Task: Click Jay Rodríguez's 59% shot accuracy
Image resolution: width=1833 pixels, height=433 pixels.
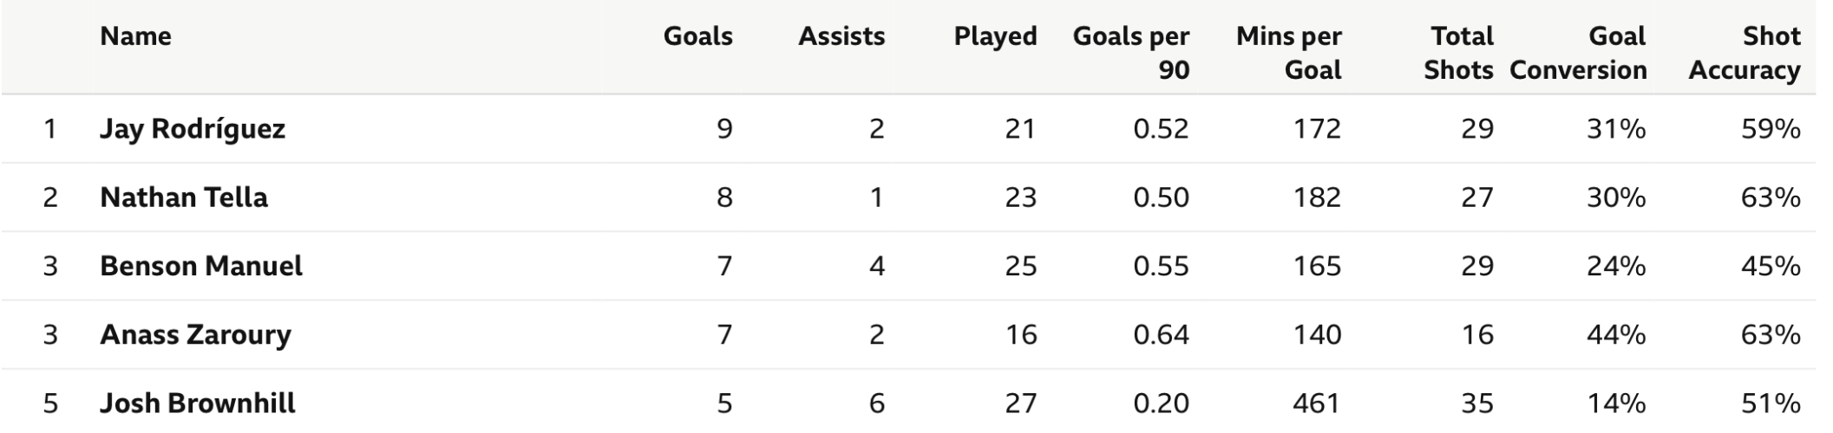Action: click(1770, 129)
